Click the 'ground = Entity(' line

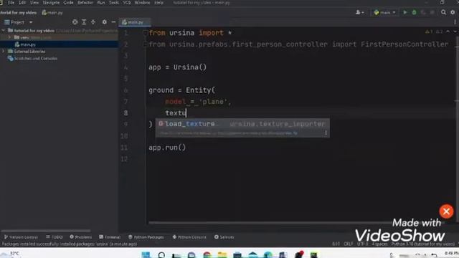coord(181,90)
